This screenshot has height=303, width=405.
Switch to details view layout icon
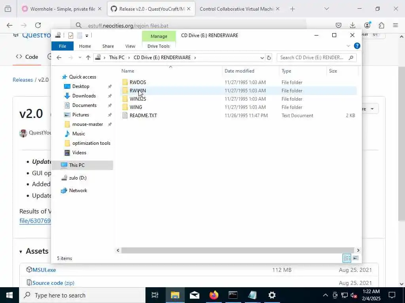(x=346, y=258)
